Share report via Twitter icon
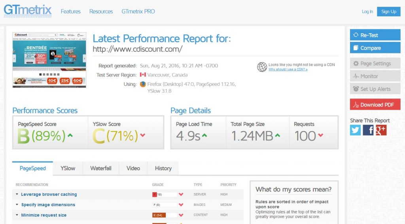This screenshot has width=405, height=224. tap(356, 130)
